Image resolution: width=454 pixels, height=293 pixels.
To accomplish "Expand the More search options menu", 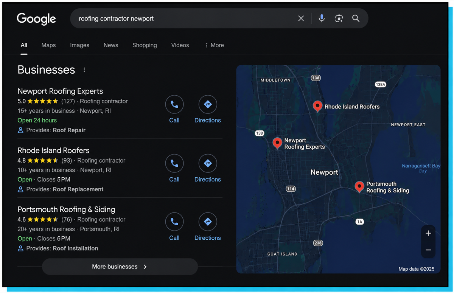I will [215, 45].
